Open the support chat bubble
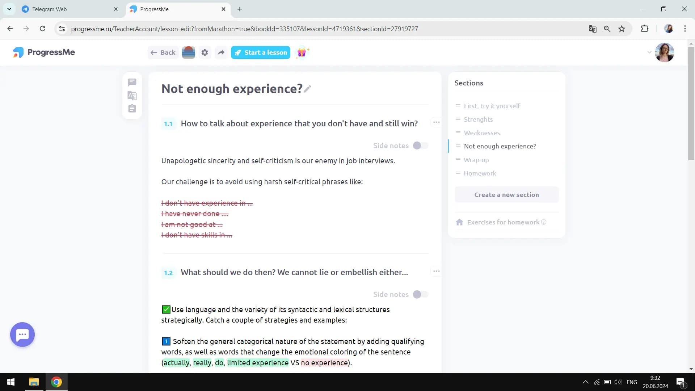The image size is (695, 391). [x=22, y=335]
